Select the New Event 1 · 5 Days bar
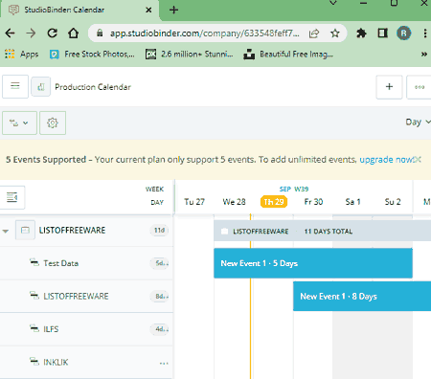The height and width of the screenshot is (379, 431). point(313,263)
